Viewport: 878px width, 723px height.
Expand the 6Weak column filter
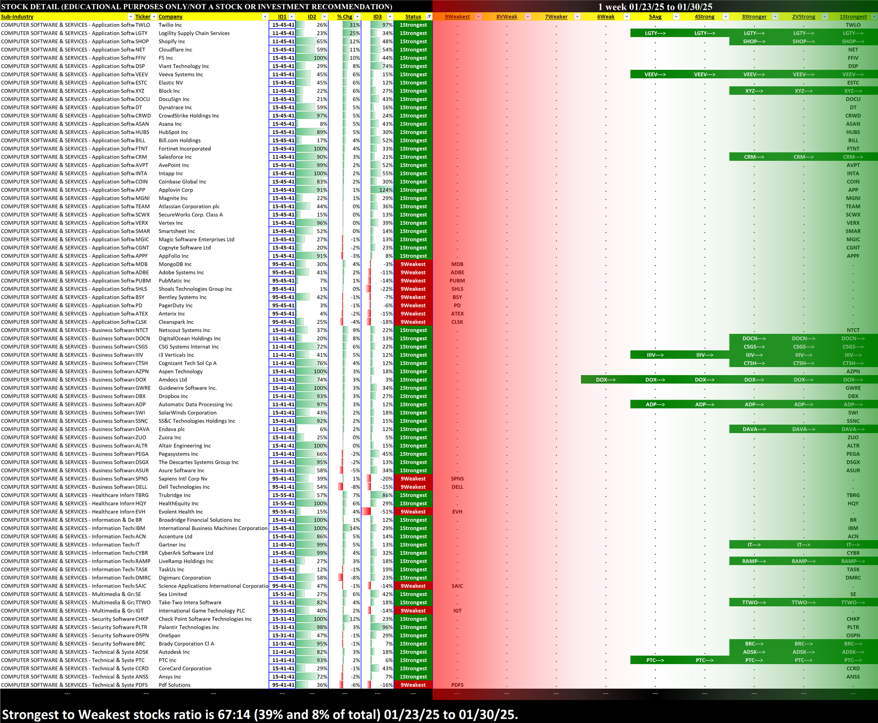point(627,17)
